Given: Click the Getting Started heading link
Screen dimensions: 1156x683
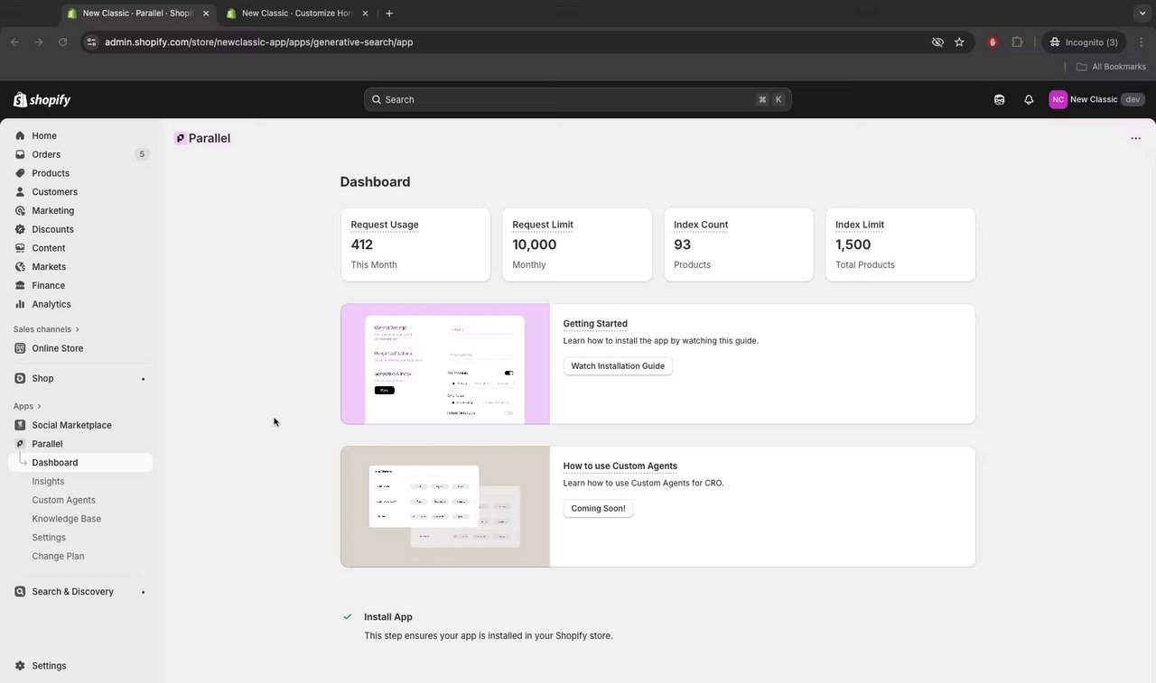Looking at the screenshot, I should (595, 324).
